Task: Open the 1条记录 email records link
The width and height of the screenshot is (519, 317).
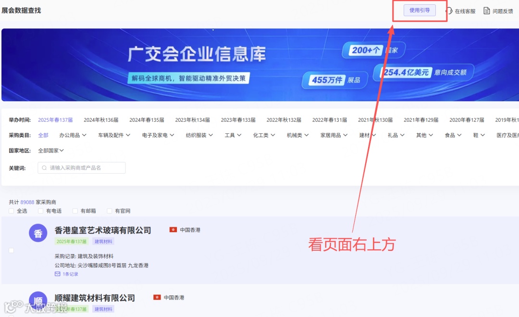Action: (70, 274)
